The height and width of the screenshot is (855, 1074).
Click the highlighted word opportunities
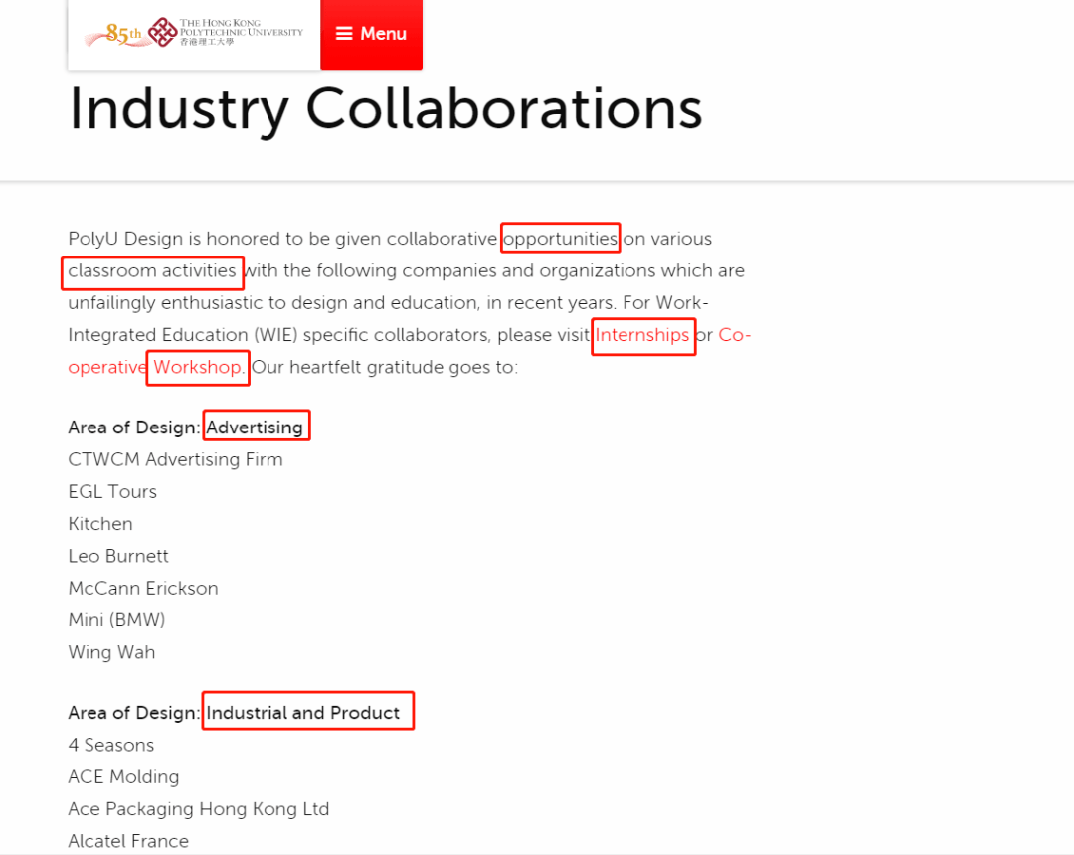pos(561,239)
